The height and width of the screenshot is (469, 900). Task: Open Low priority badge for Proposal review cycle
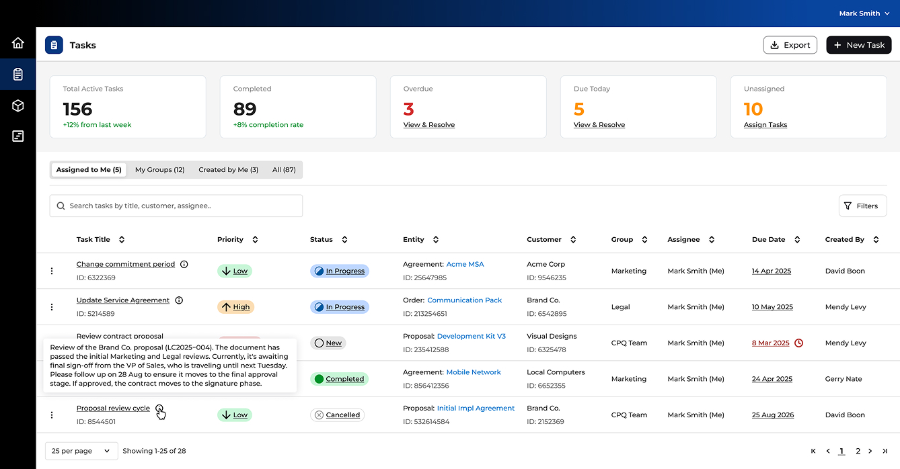(234, 415)
